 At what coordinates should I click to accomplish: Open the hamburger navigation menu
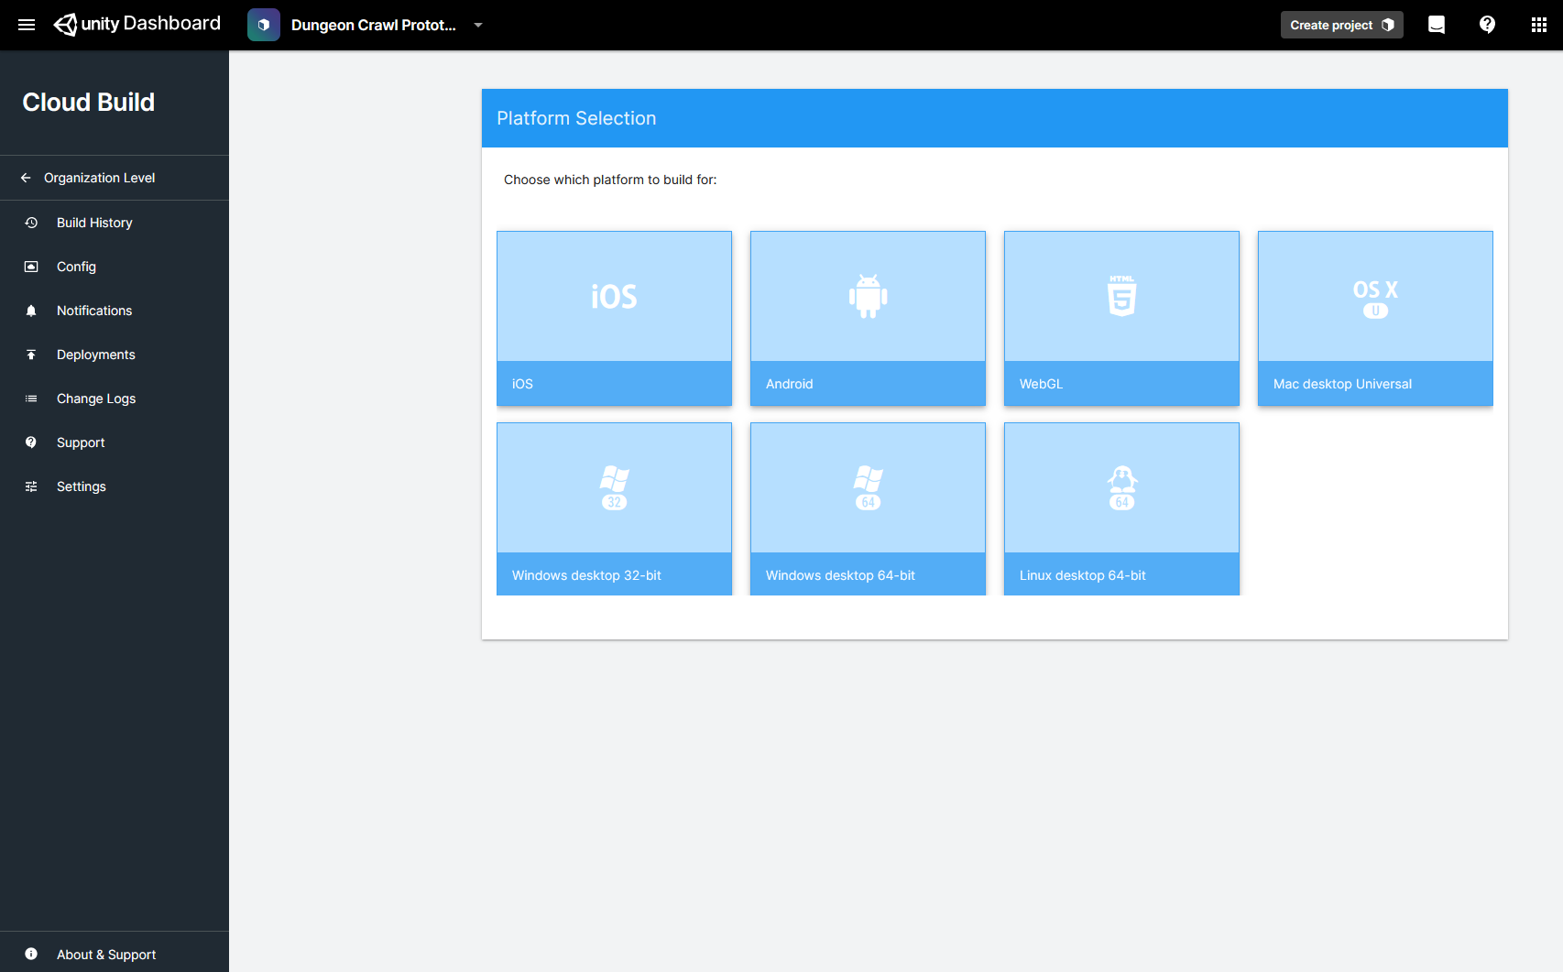(x=27, y=25)
